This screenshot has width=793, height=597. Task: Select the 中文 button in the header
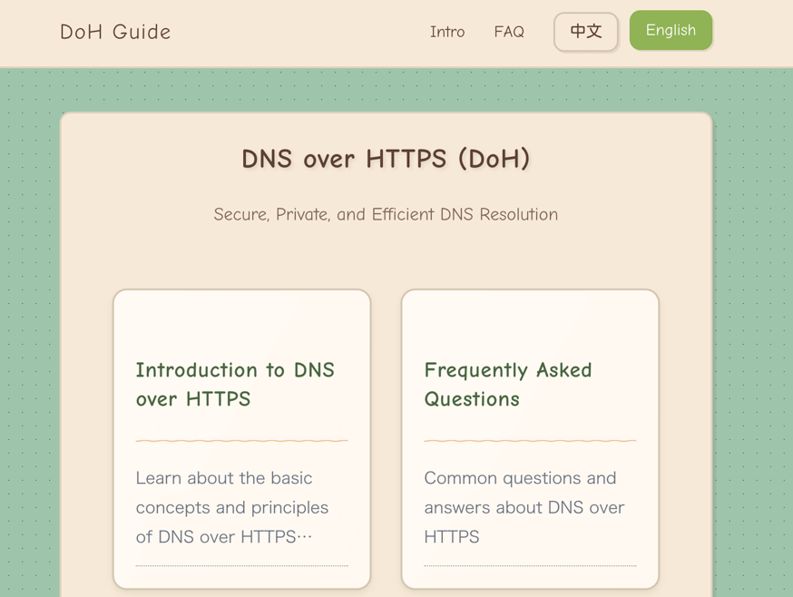click(585, 31)
